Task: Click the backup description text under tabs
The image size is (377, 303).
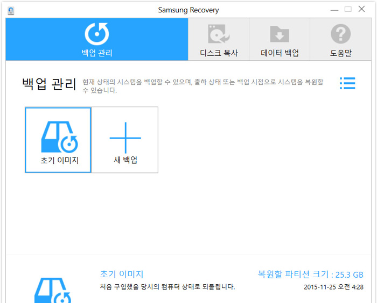Action: point(203,86)
